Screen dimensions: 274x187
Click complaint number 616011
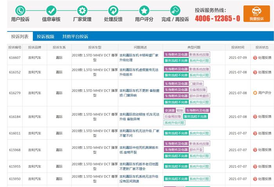15,133
